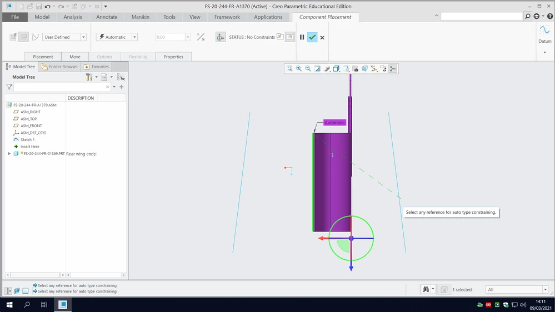This screenshot has height=312, width=555.
Task: Open offset value 0.00 dropdown
Action: point(188,37)
